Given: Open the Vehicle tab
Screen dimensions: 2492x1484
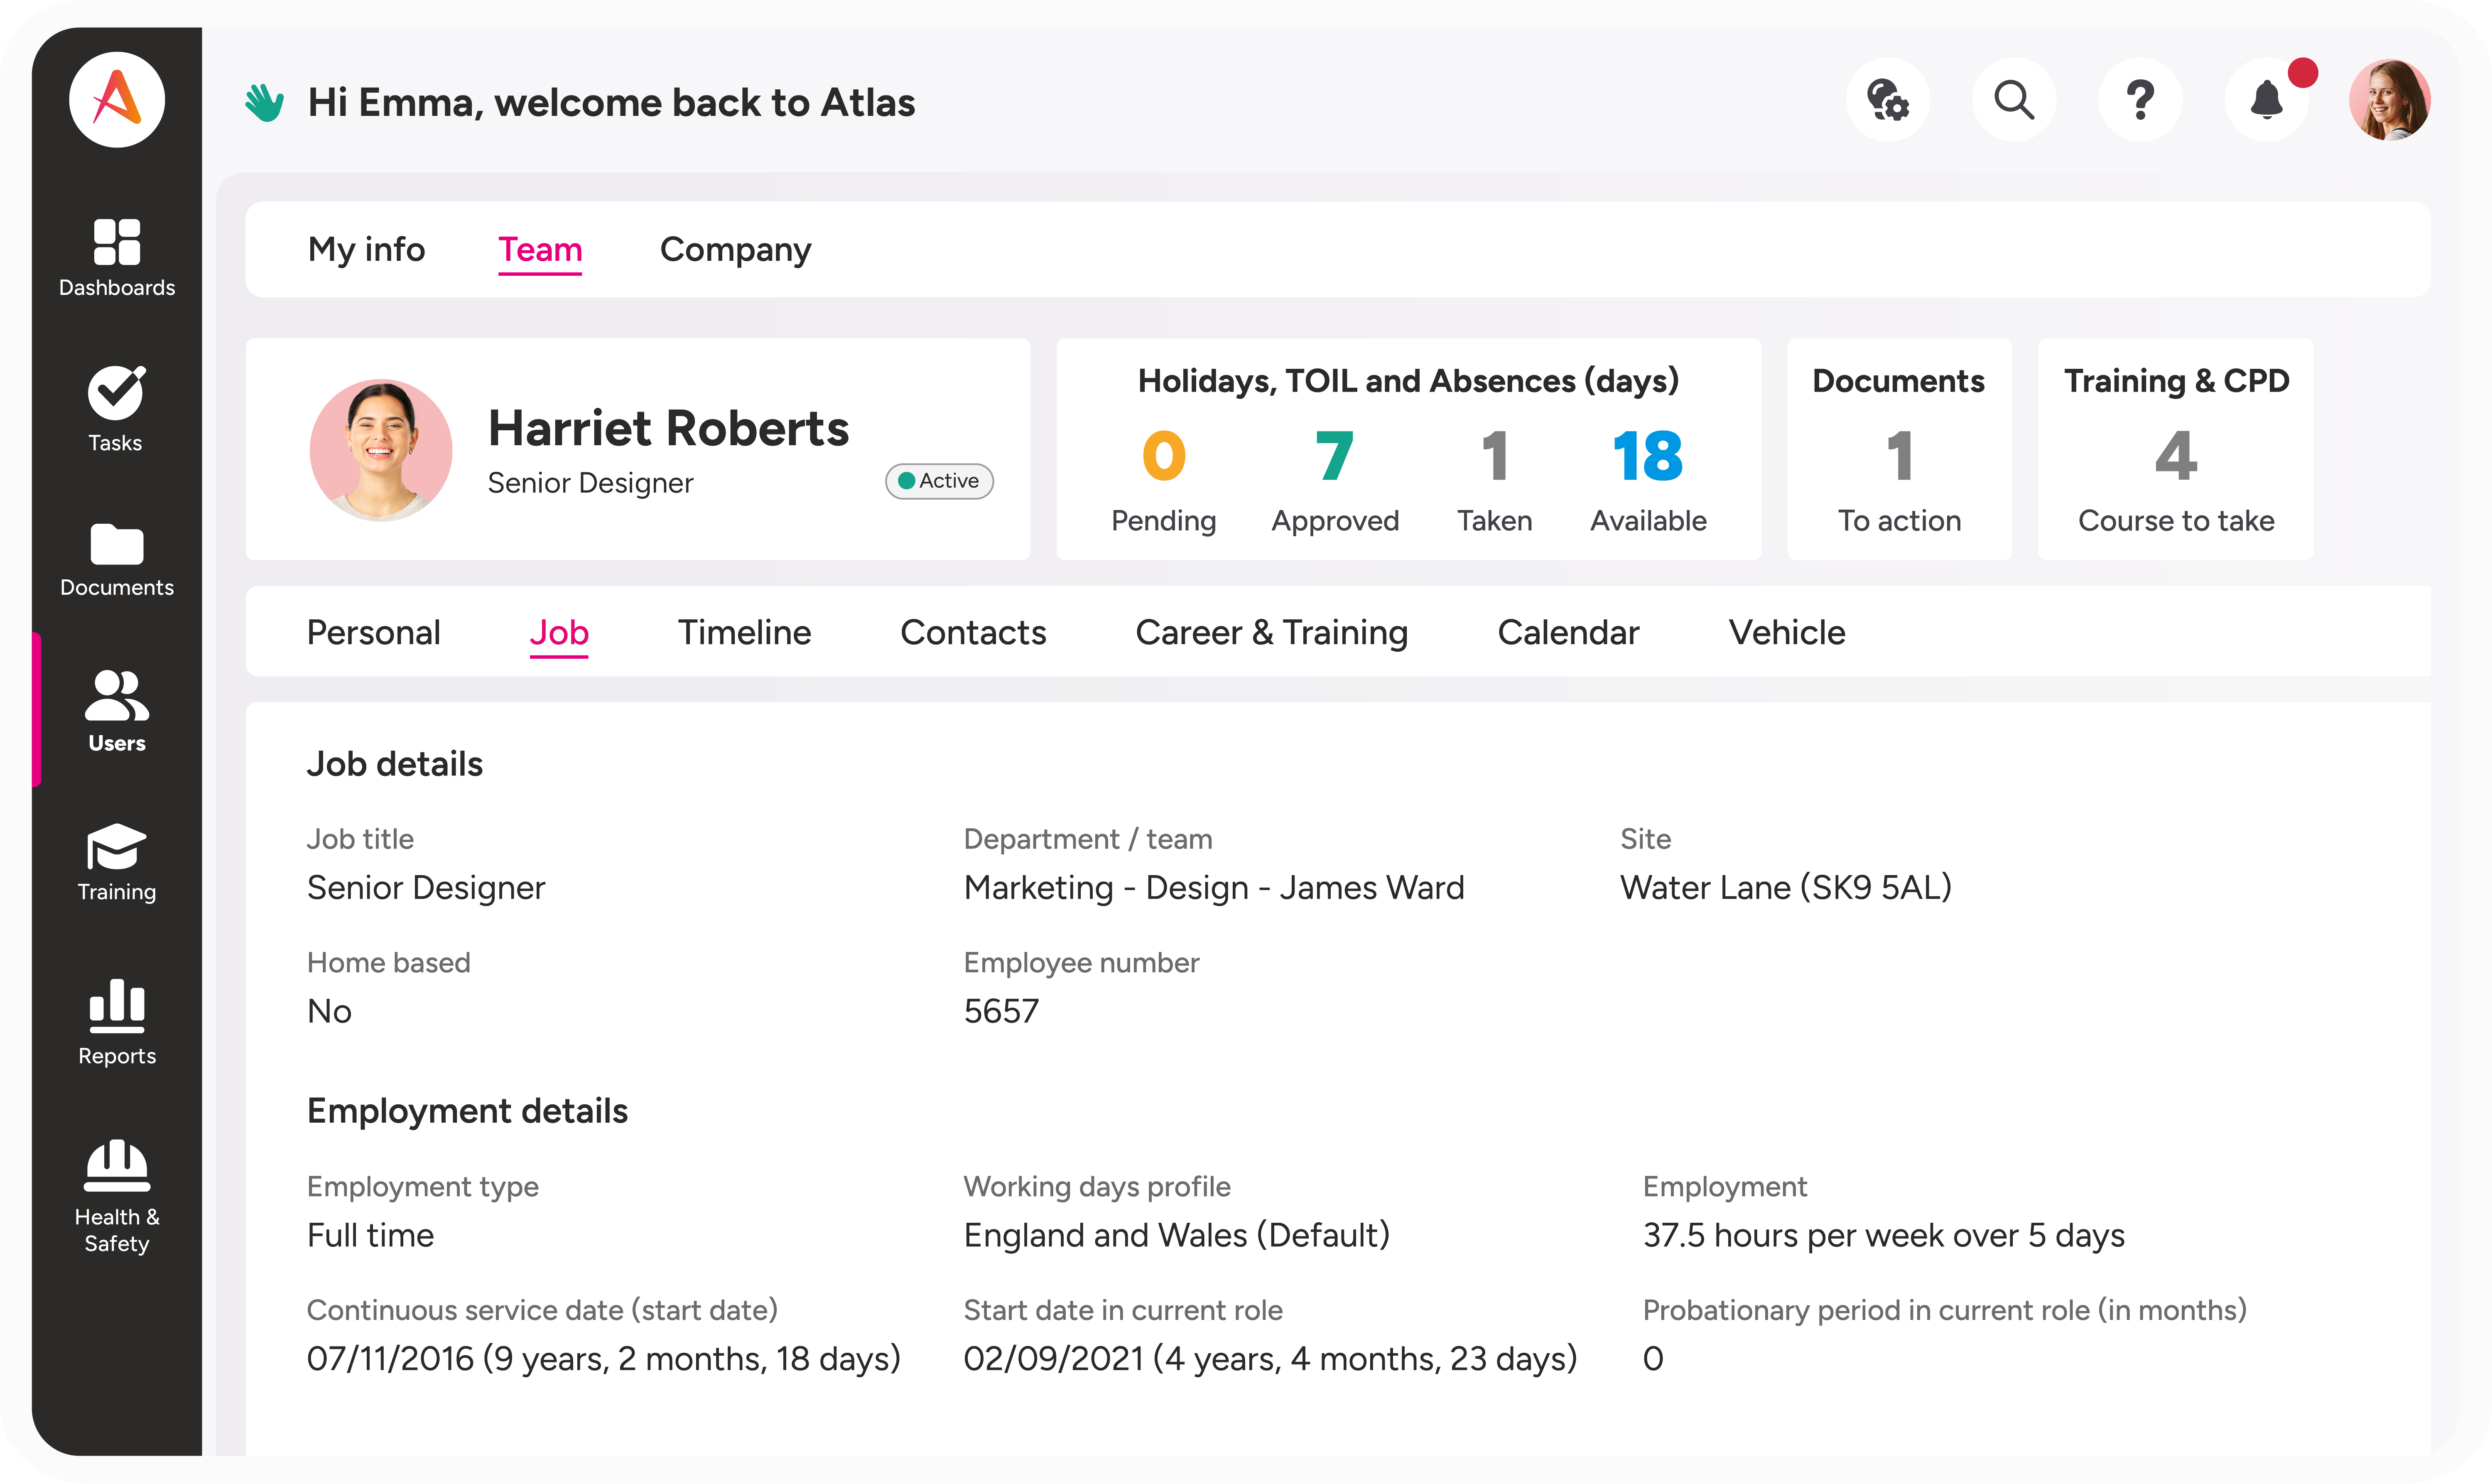Looking at the screenshot, I should [1787, 632].
